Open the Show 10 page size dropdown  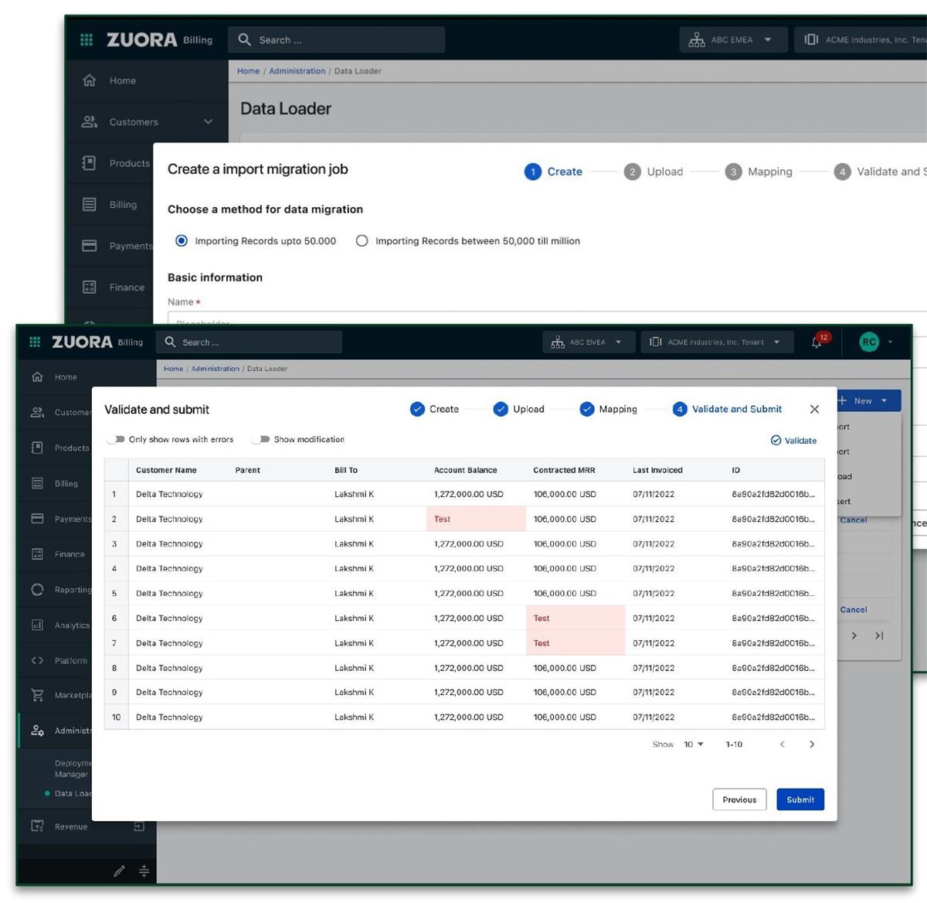point(691,744)
